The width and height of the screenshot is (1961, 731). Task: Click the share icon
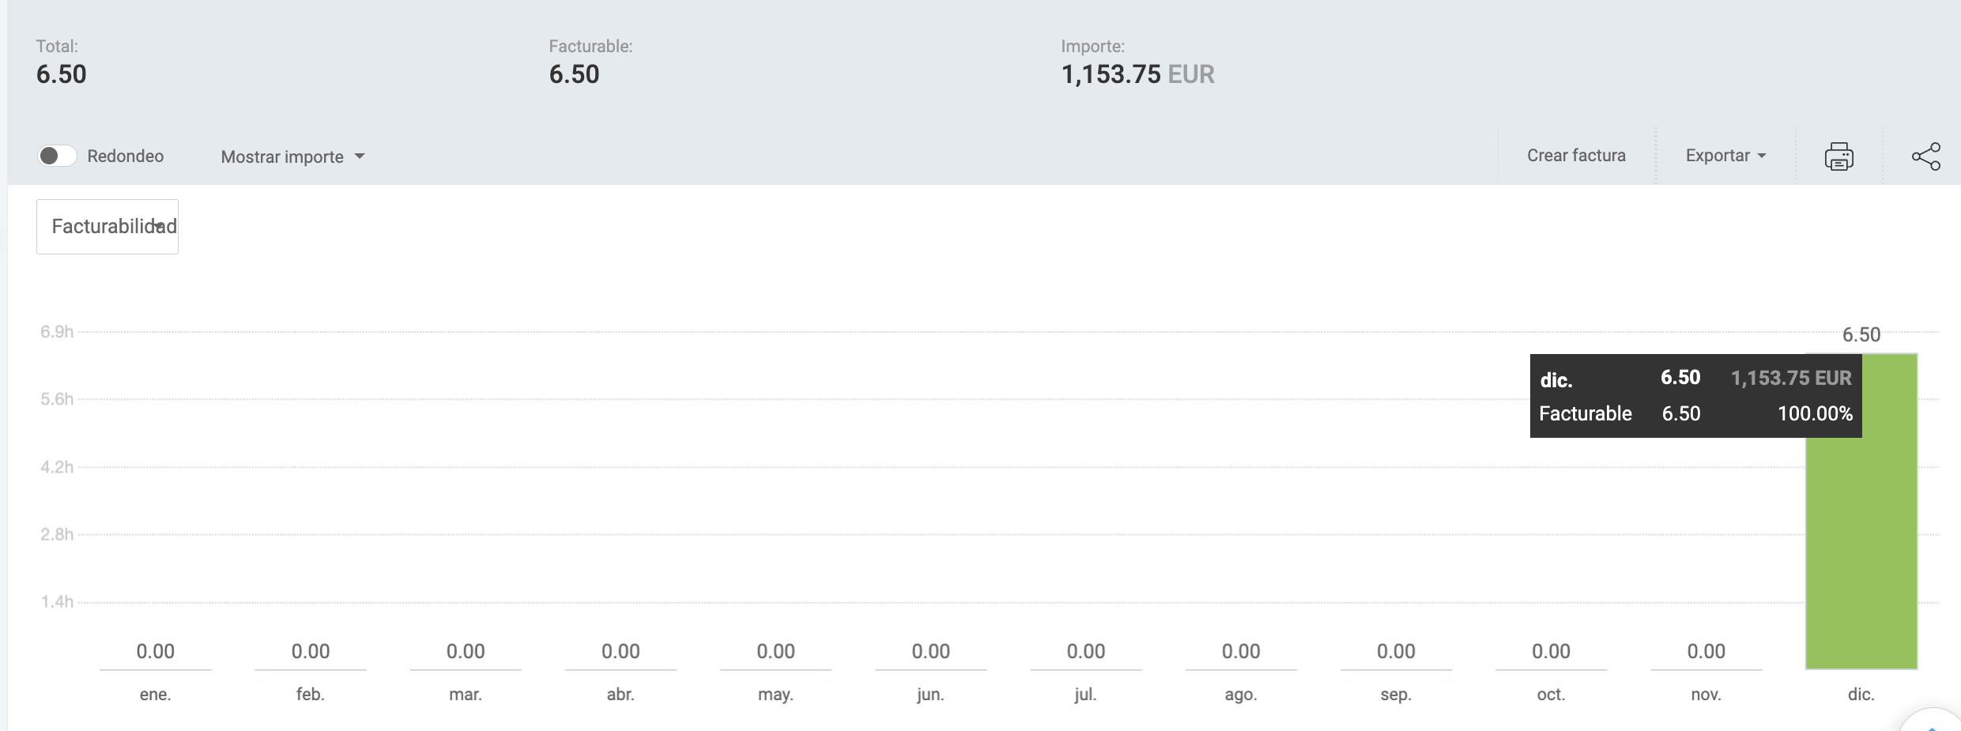(x=1925, y=156)
